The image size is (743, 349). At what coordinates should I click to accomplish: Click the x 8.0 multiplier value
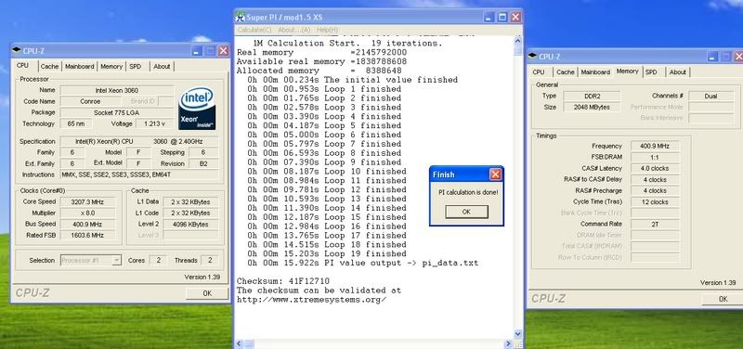[87, 213]
